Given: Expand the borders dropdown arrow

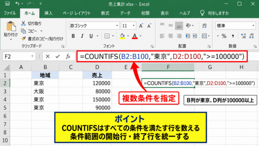Looking at the screenshot, I should (113, 36).
